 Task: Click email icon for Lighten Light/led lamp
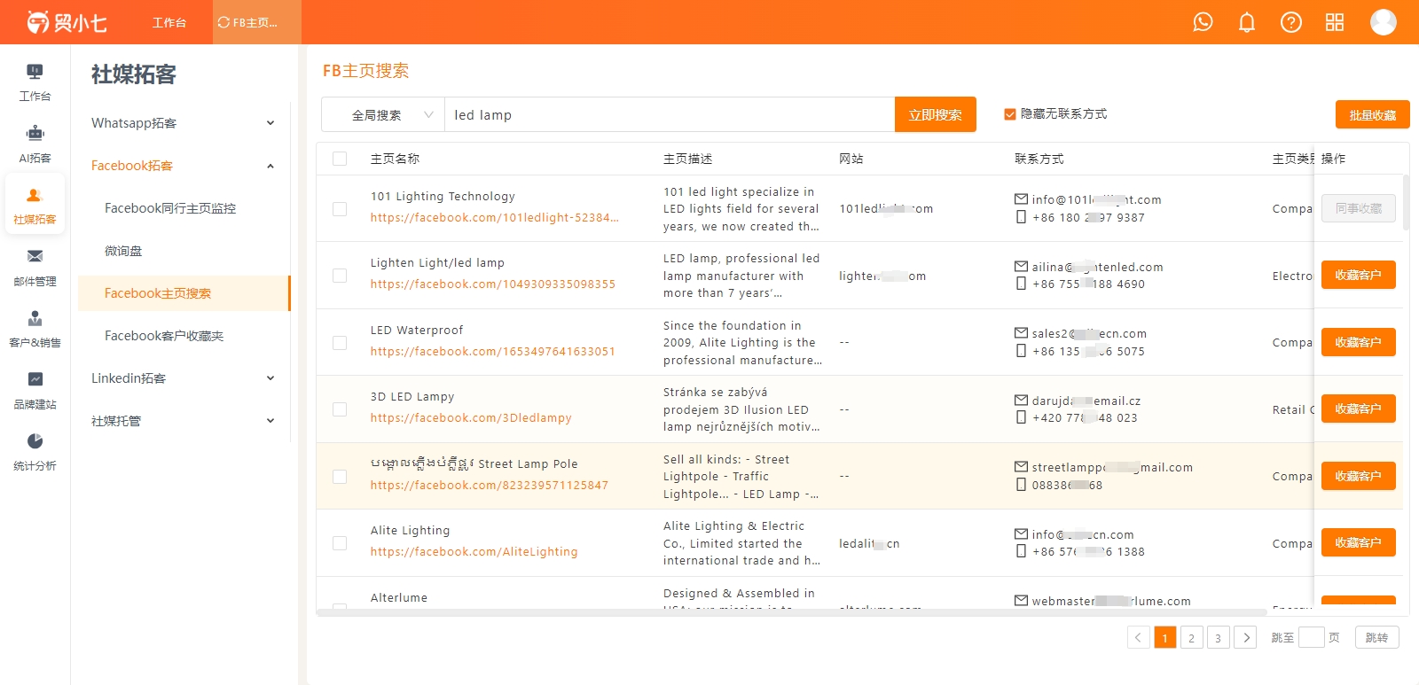(1022, 267)
